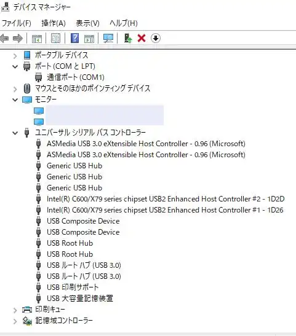Screen dimensions: 296x336
Task: Open the ヘルプ(H) menu
Action: click(124, 23)
